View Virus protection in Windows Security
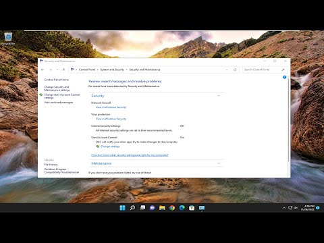 click(111, 119)
